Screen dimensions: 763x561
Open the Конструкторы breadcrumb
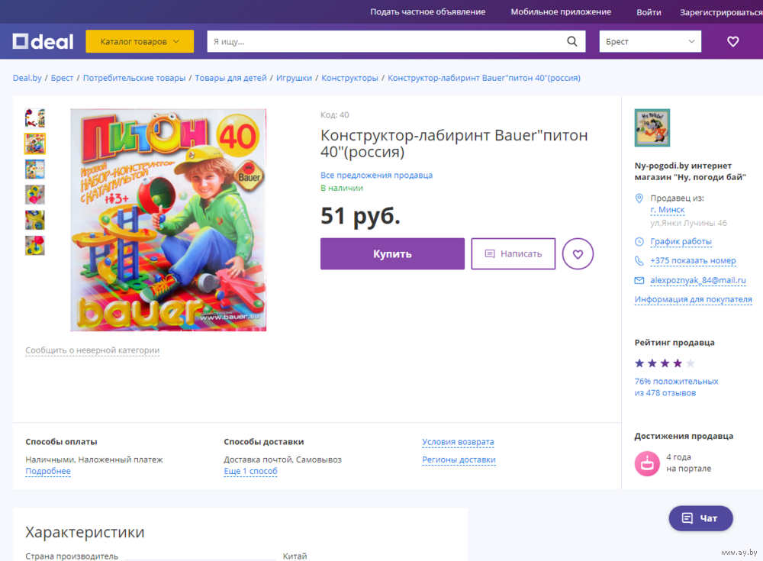coord(350,78)
